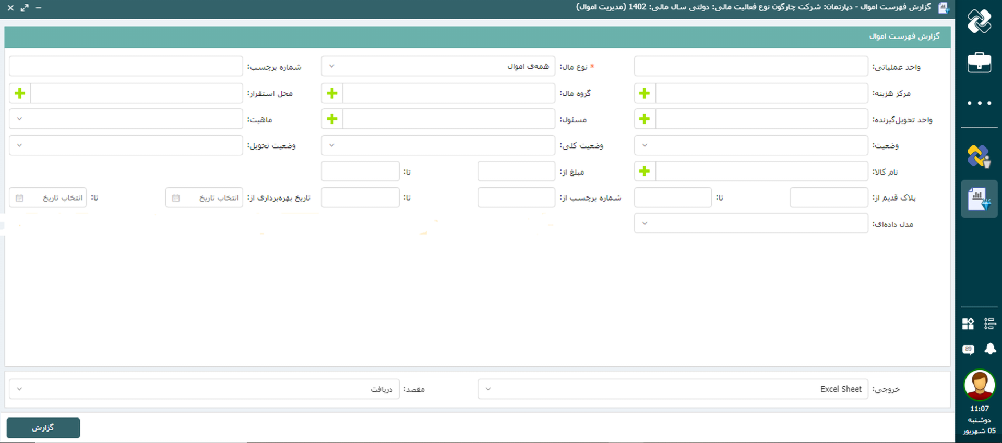Expand the مدل داده‌ای dropdown
Image resolution: width=1002 pixels, height=443 pixels.
pos(750,224)
